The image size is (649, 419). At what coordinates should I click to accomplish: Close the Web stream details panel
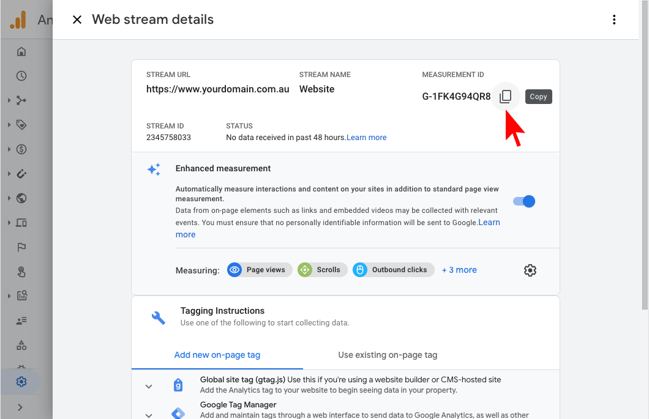(x=77, y=20)
